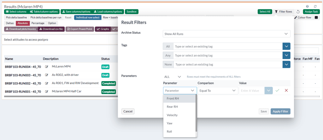Open the Equal To comparison dropdown
323x140 pixels.
(x=218, y=91)
